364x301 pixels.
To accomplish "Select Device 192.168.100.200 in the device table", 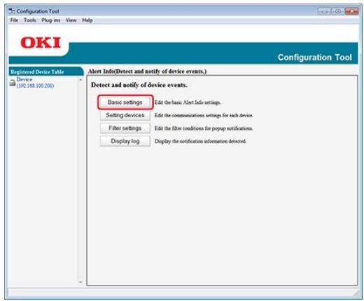I will pos(35,83).
